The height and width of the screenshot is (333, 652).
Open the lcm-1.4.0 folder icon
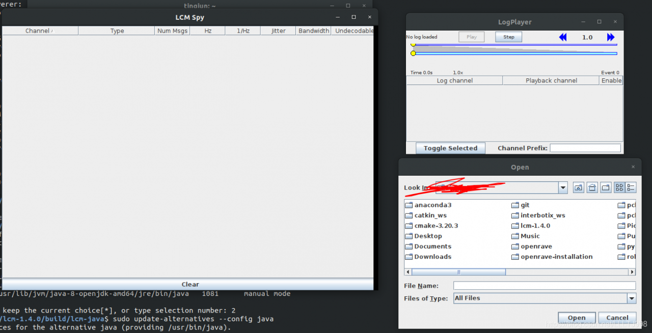click(x=515, y=226)
